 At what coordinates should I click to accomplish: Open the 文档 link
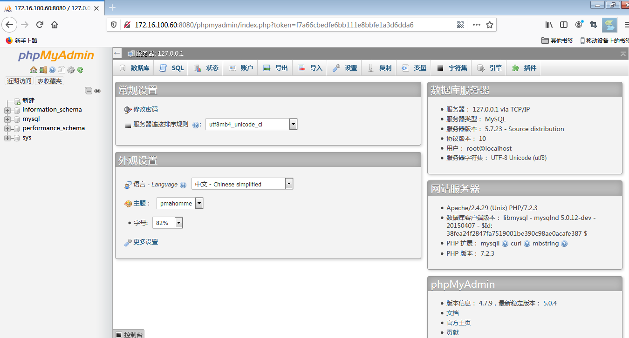(452, 313)
